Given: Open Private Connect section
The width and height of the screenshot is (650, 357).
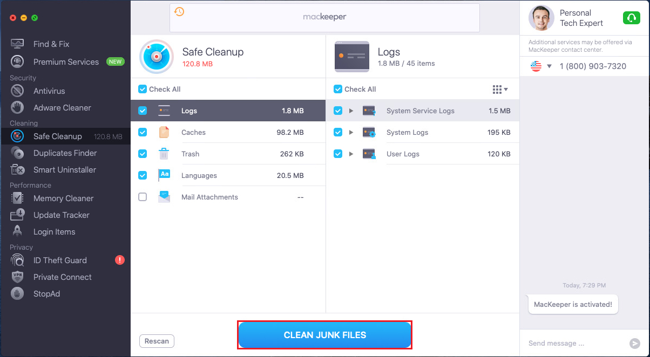Looking at the screenshot, I should tap(63, 277).
